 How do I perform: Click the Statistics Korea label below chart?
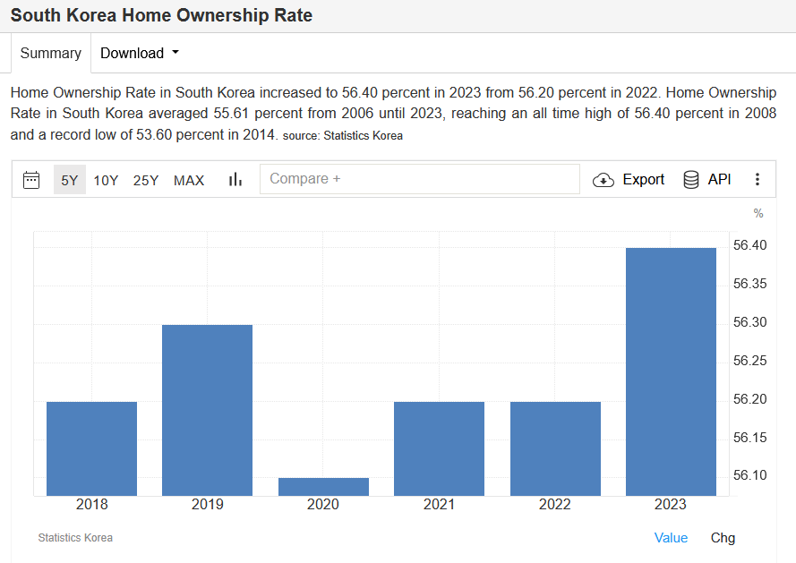(75, 538)
